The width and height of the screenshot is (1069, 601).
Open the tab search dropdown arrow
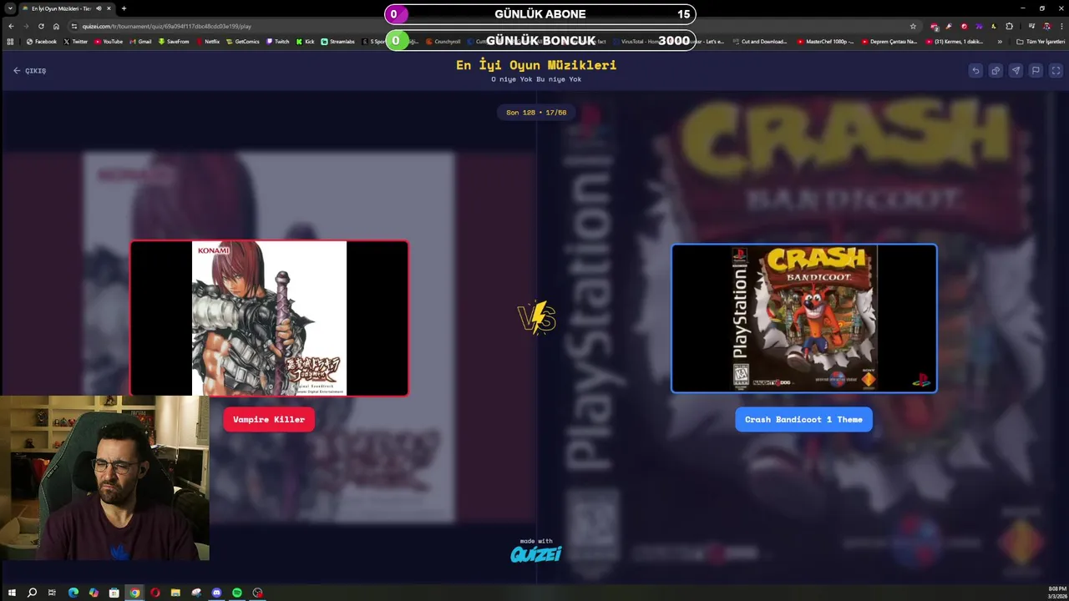click(x=10, y=8)
